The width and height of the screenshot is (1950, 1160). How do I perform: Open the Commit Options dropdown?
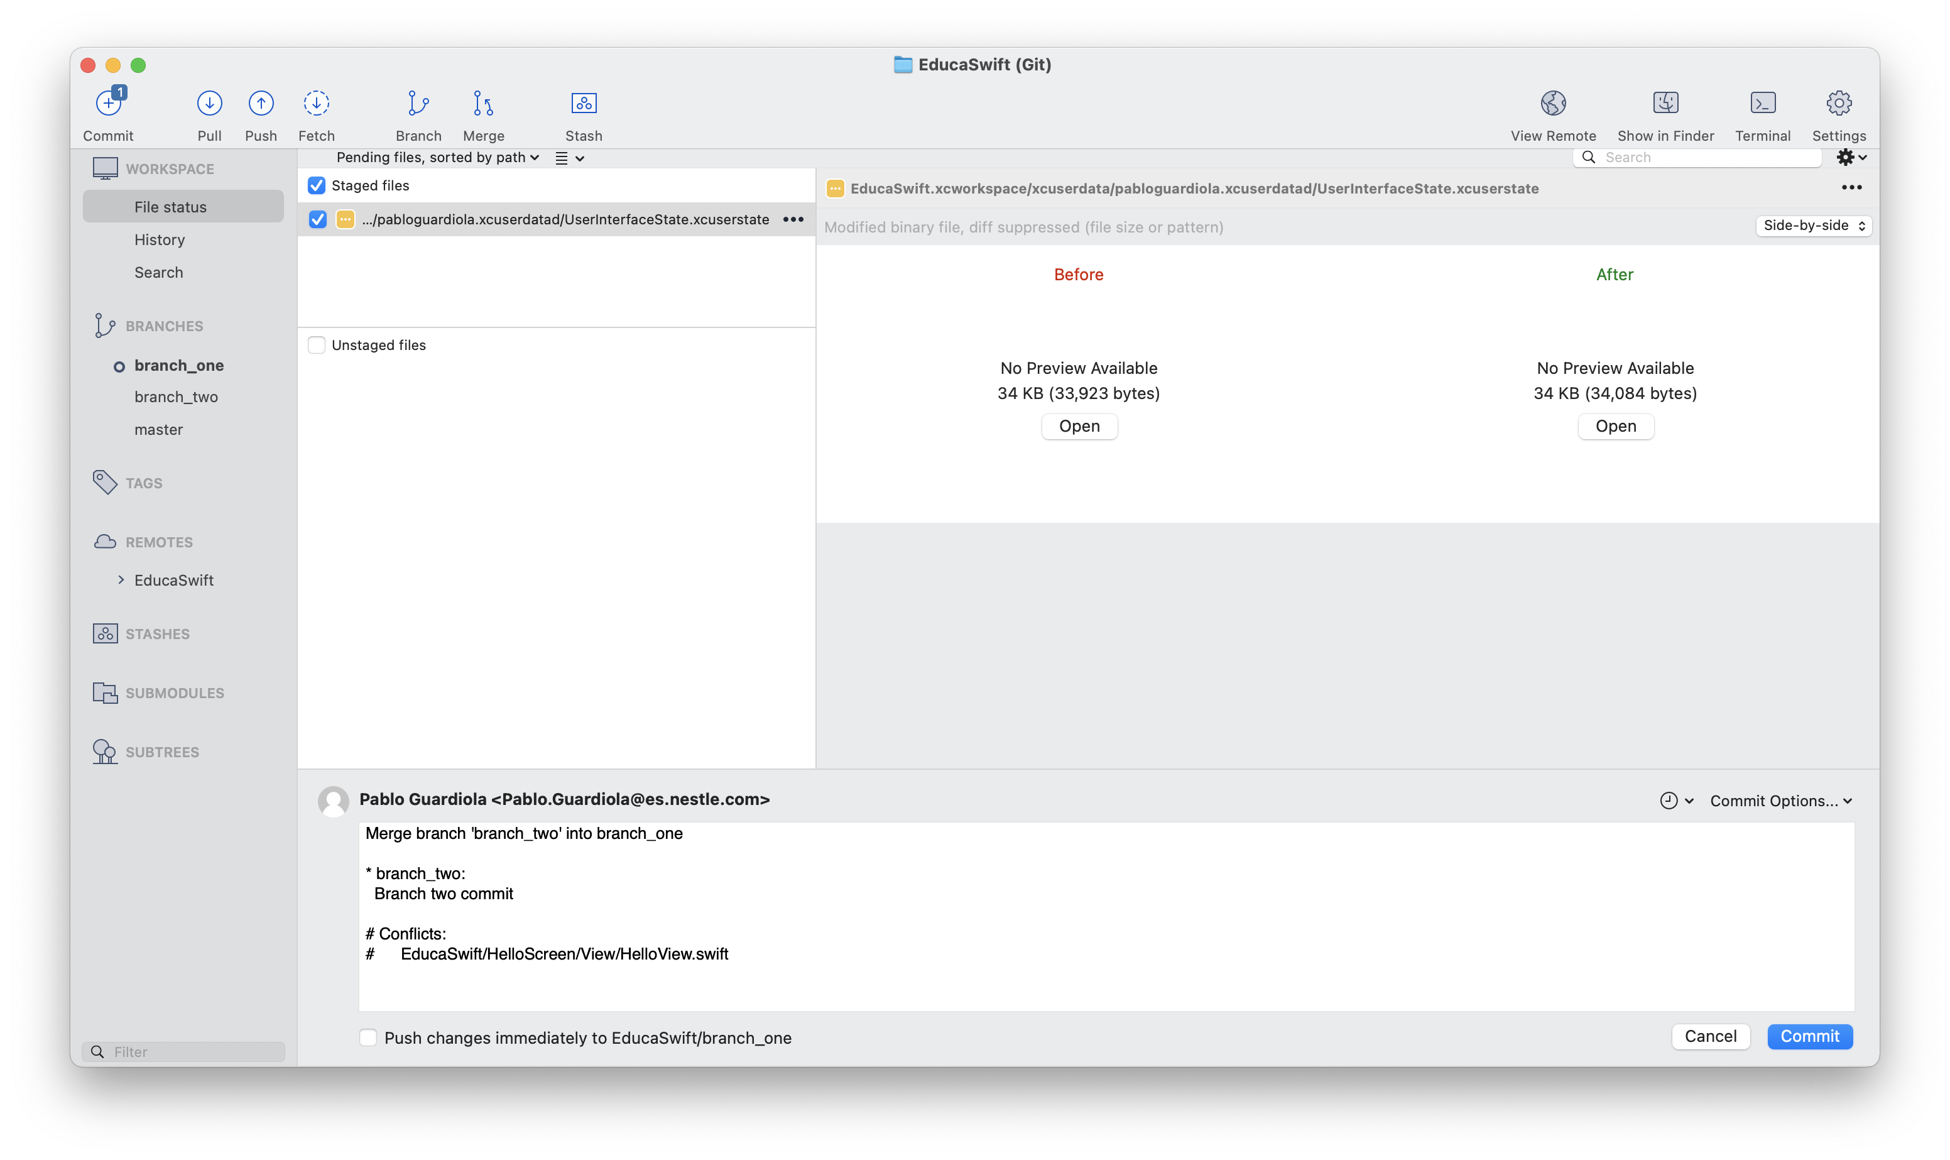(x=1780, y=801)
